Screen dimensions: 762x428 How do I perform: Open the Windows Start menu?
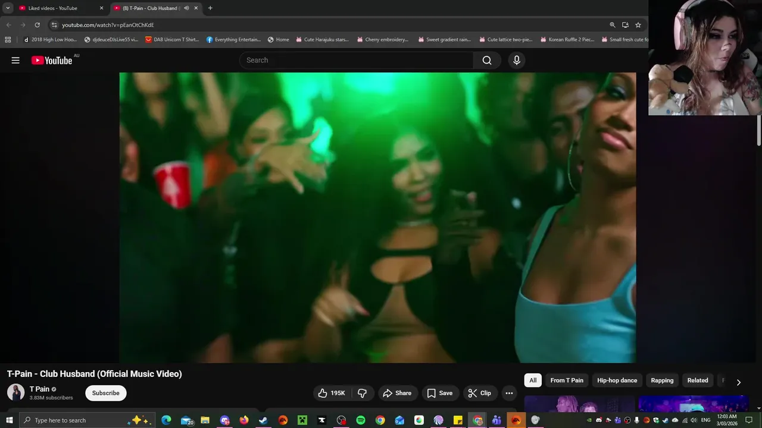(9, 420)
